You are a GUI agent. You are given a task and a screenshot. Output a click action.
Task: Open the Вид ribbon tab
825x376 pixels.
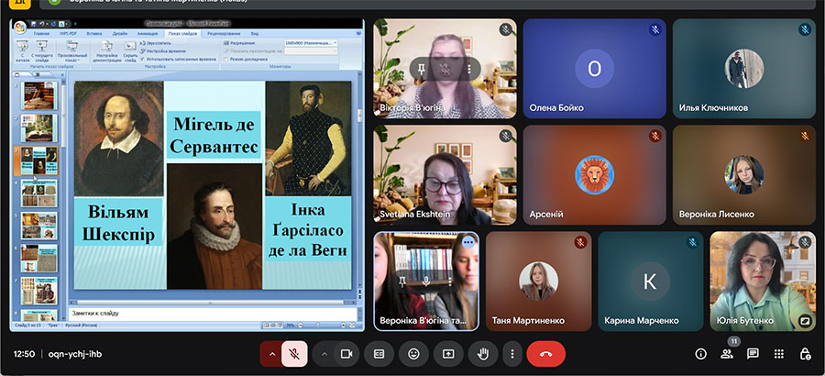255,33
